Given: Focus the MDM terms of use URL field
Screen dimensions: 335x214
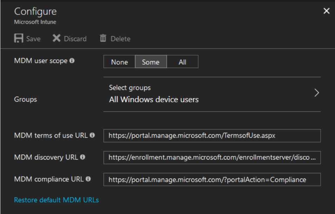Looking at the screenshot, I should (212, 136).
